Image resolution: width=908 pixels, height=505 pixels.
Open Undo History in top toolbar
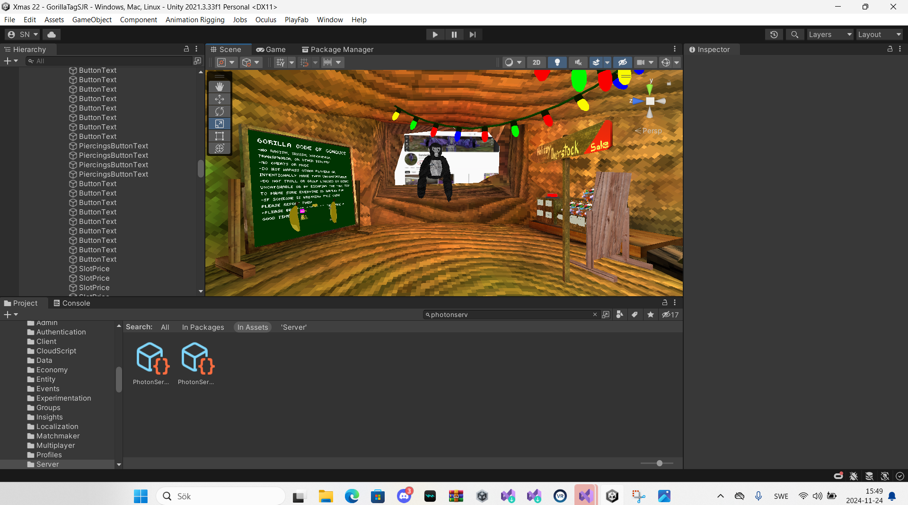774,34
